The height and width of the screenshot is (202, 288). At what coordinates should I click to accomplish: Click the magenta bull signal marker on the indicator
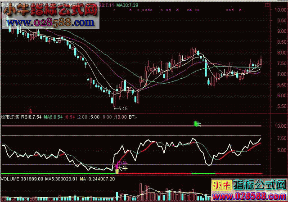coord(118,165)
